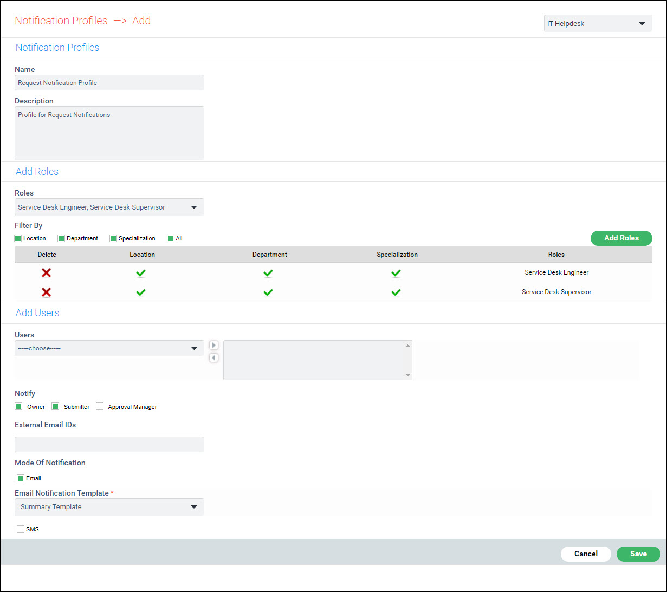Image resolution: width=667 pixels, height=592 pixels.
Task: Delete the Service Desk Supervisor role row
Action: (x=47, y=292)
